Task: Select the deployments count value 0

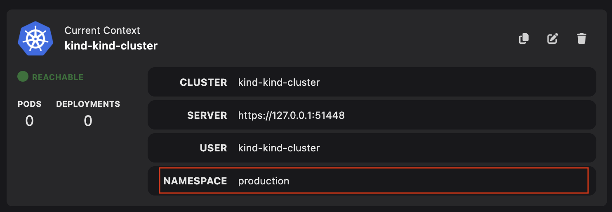Action: pyautogui.click(x=88, y=121)
